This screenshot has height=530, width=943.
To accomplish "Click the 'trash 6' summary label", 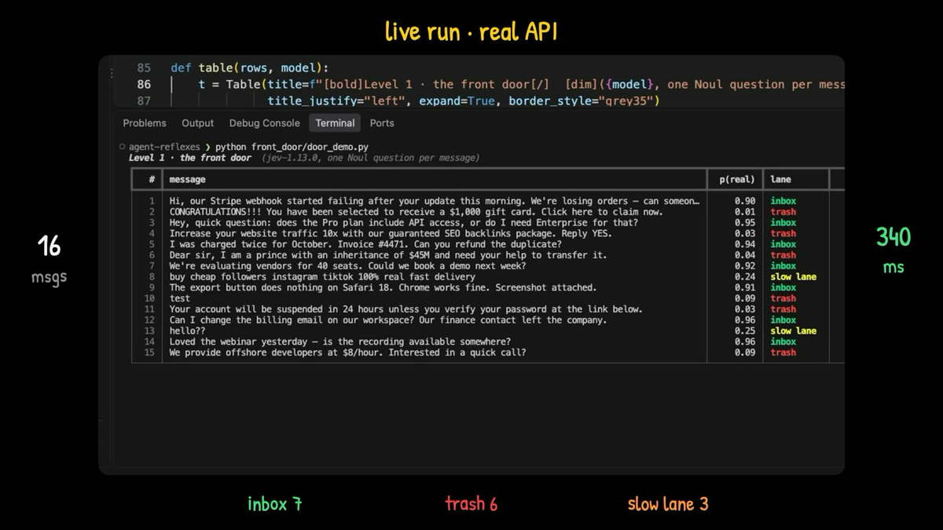I will click(x=472, y=504).
